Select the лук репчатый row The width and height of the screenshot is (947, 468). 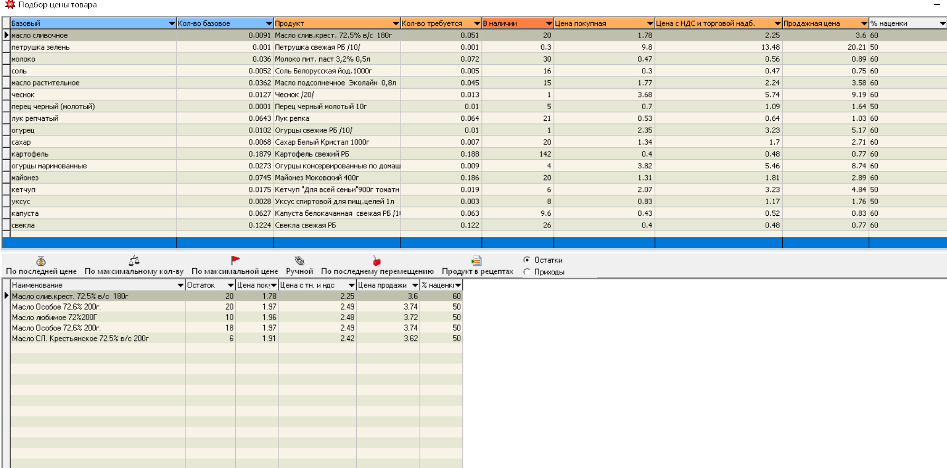(x=474, y=118)
